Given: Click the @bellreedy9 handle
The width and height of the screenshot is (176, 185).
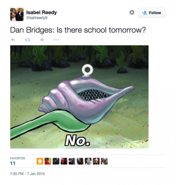Looking at the screenshot, I should [x=37, y=18].
